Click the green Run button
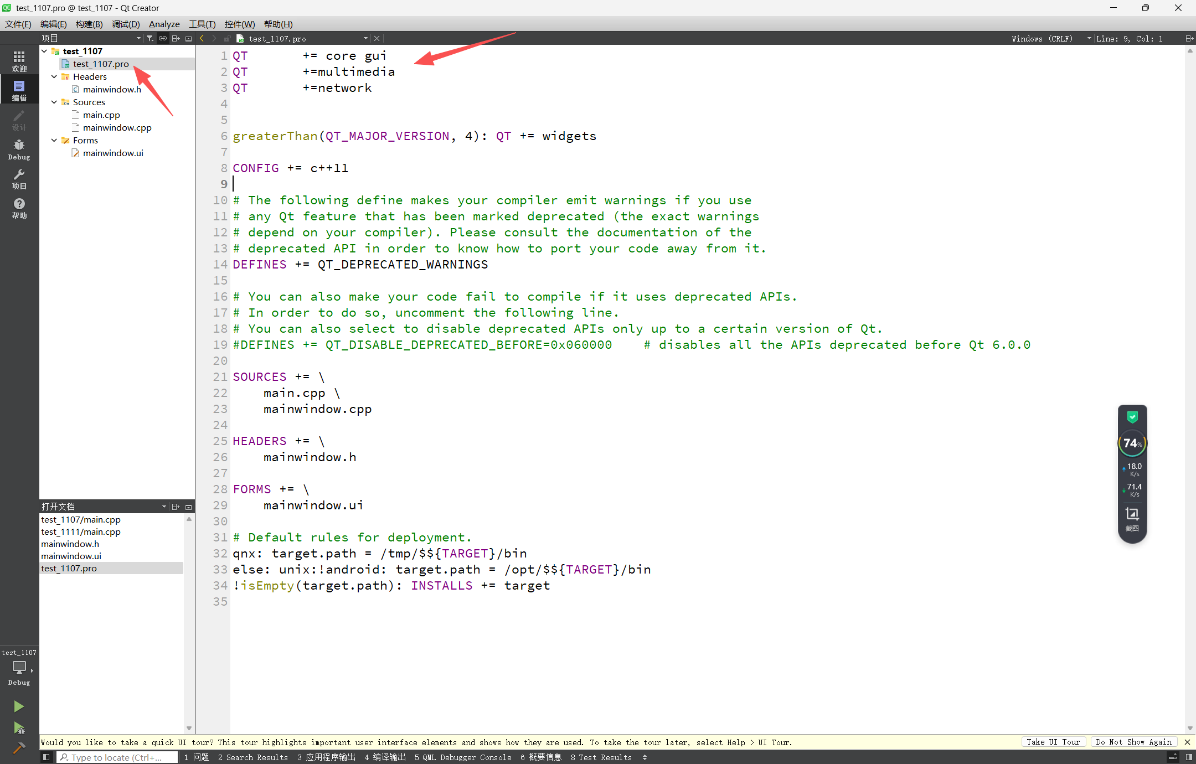Screen dimensions: 1196x764 tap(19, 706)
